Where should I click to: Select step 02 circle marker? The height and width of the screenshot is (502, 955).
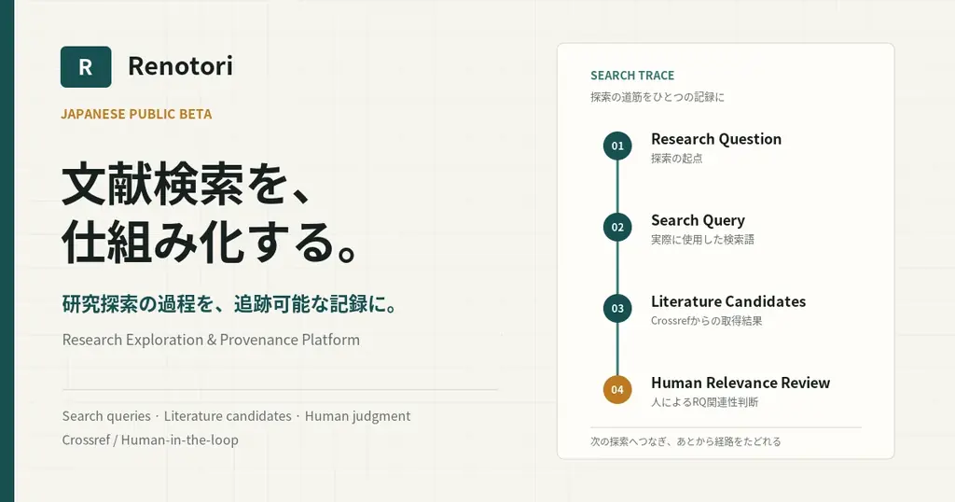(617, 228)
